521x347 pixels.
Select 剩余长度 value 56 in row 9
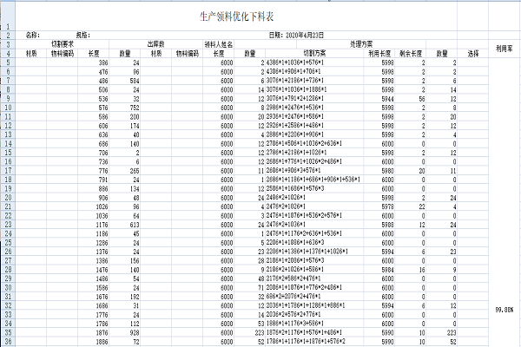point(422,99)
